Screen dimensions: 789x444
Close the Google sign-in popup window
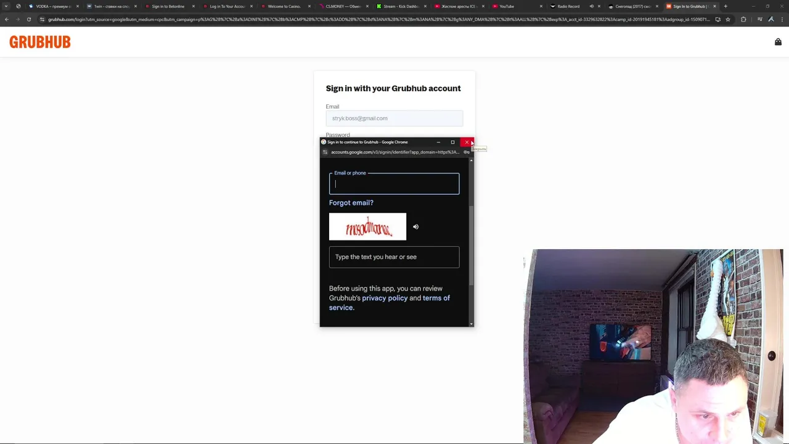467,142
